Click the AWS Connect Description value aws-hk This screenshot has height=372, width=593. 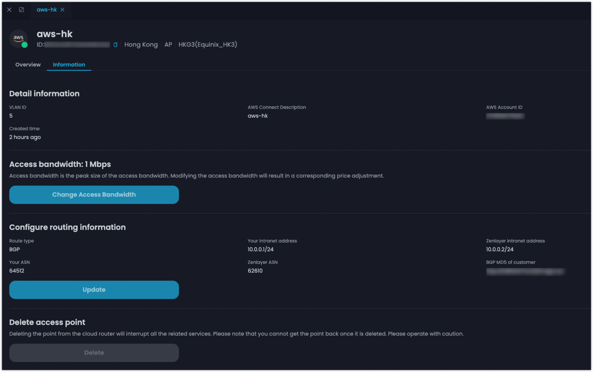[258, 116]
